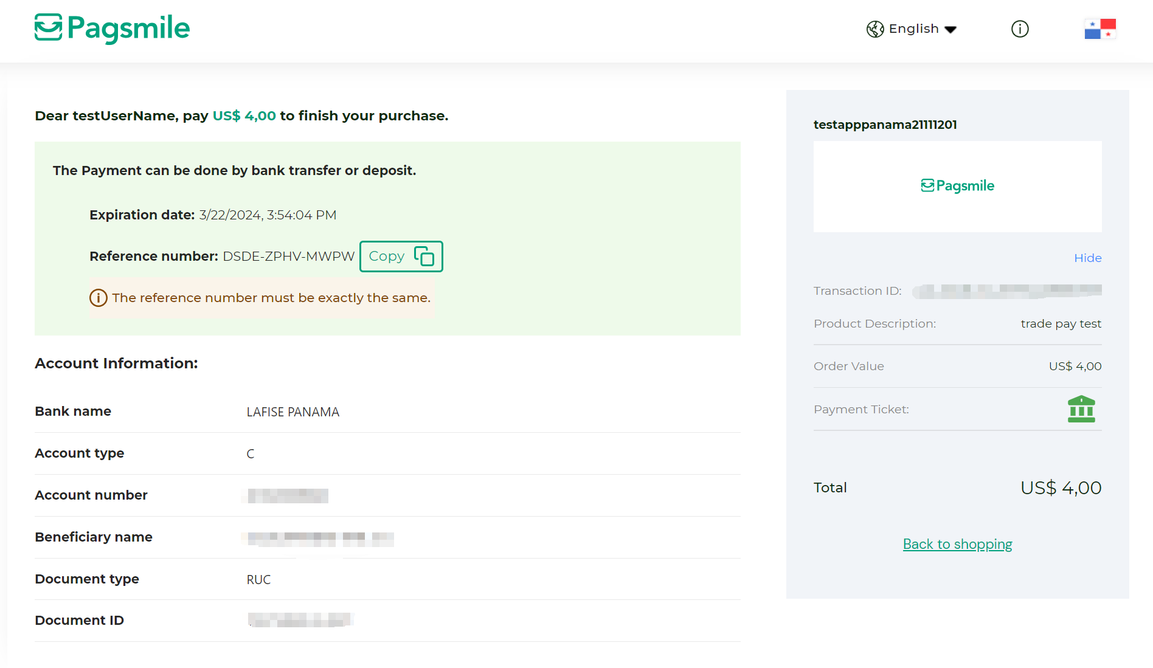Click the blurred Document ID value
Image resolution: width=1153 pixels, height=668 pixels.
pyautogui.click(x=300, y=620)
